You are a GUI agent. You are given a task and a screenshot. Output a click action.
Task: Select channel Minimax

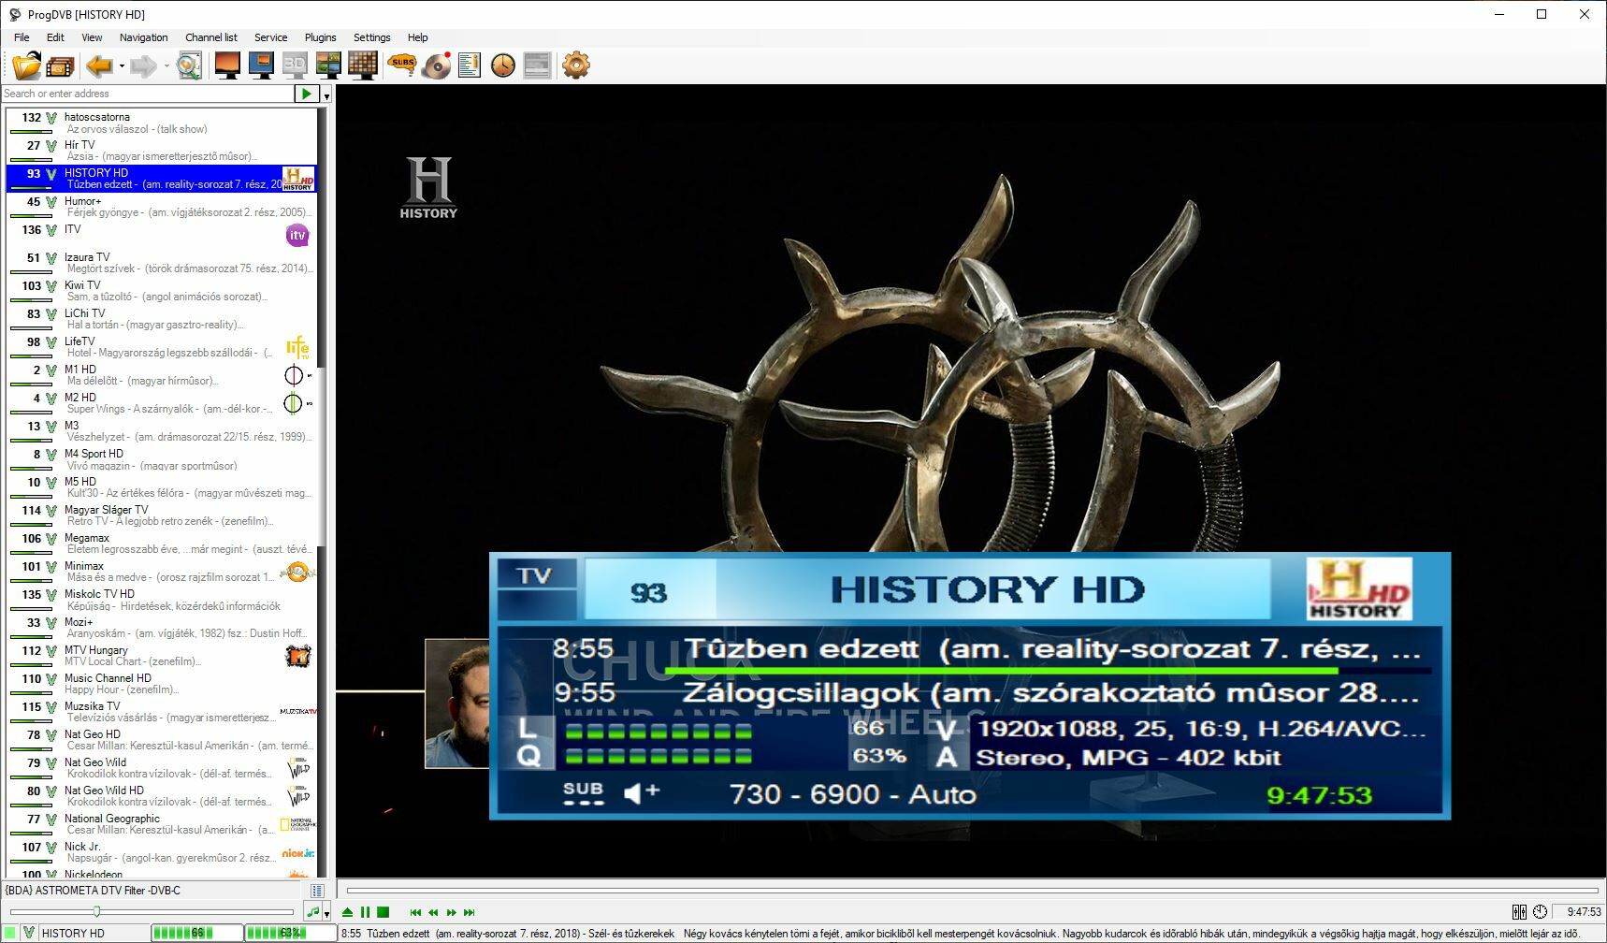pos(162,572)
